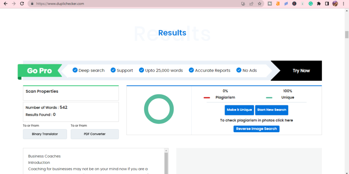Click the green unique percentage ring chart
Viewport: 349px width, 174px height.
click(x=159, y=109)
